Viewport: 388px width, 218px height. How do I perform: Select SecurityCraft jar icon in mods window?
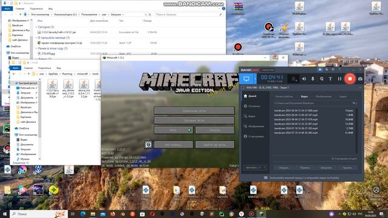(53, 88)
